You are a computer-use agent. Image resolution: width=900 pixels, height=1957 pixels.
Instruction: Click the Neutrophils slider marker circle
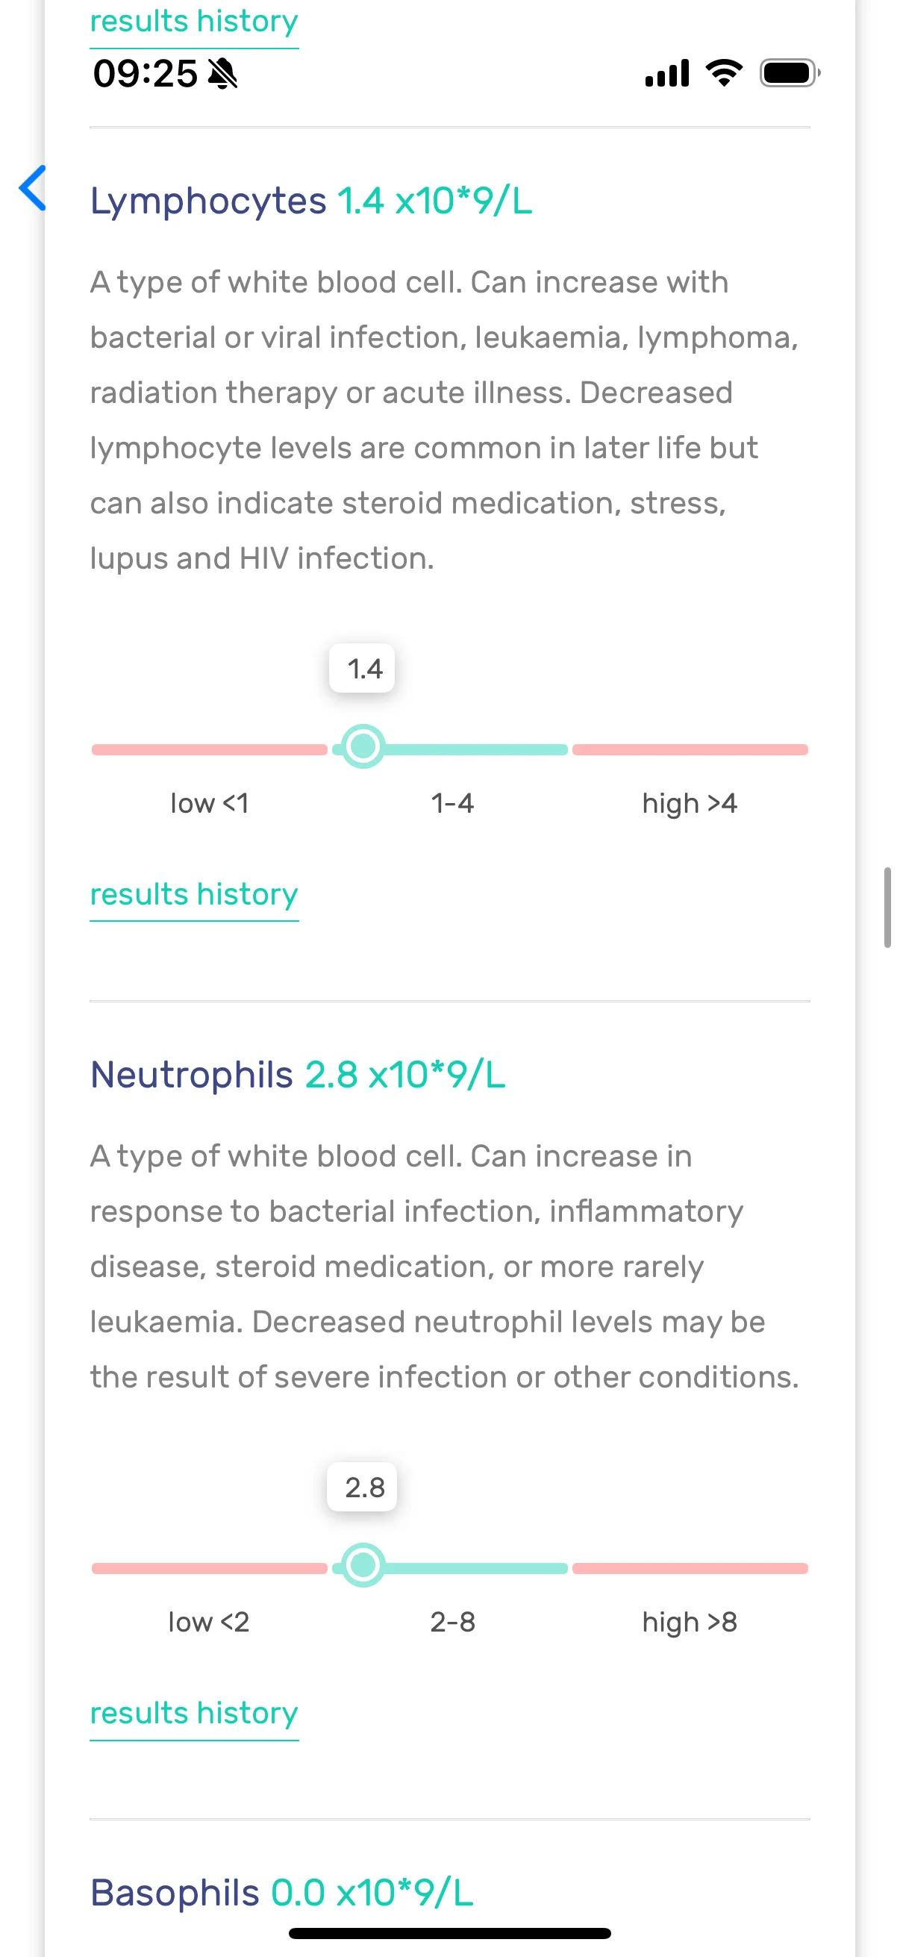click(x=363, y=1565)
